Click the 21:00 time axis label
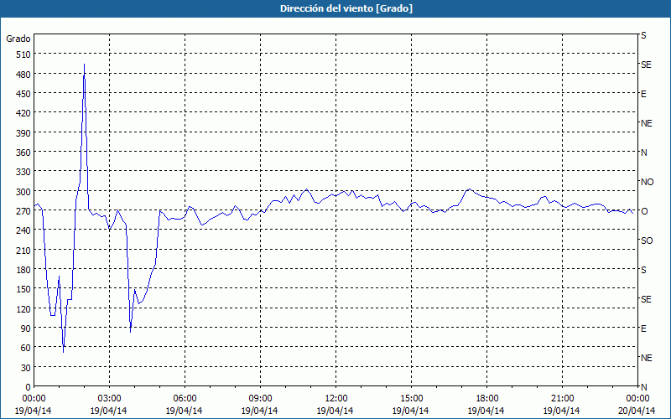This screenshot has height=419, width=671. 562,399
